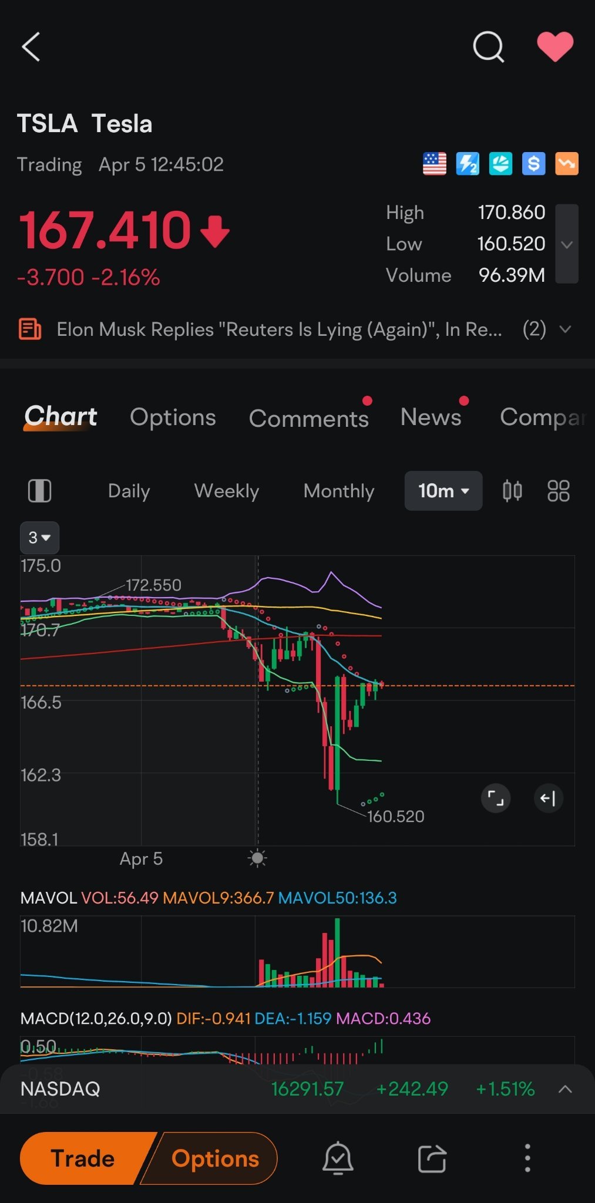Tap the TSLA Tesla stock title
Screen dimensions: 595x1203
(85, 123)
